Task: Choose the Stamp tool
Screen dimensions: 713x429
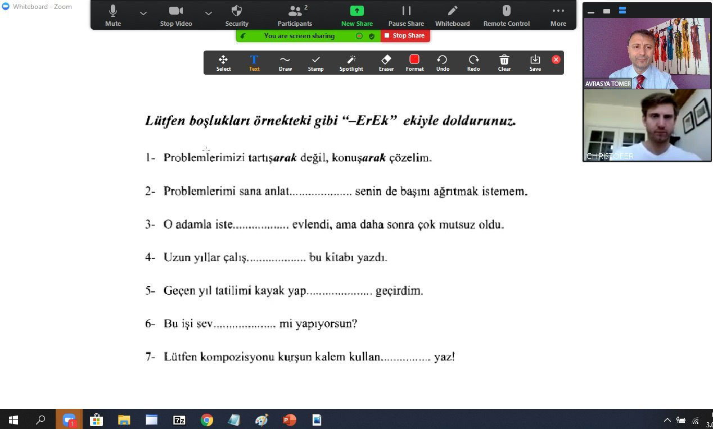Action: (x=315, y=63)
